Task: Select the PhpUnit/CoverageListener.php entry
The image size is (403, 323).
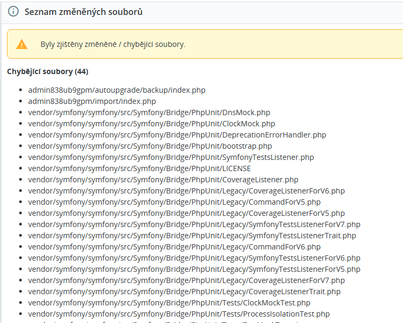Action: click(x=163, y=180)
